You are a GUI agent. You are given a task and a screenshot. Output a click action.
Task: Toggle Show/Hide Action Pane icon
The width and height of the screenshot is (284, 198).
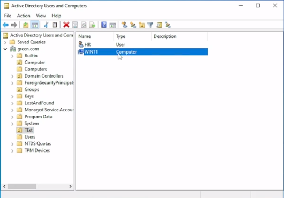[x=113, y=25]
